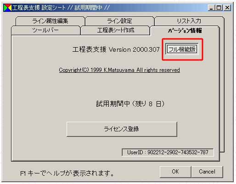Close the dialog with the X button
The height and width of the screenshot is (184, 236).
coord(227,8)
